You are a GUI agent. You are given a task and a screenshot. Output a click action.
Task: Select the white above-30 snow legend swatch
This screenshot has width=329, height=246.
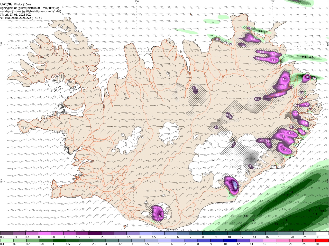[x=322, y=233]
